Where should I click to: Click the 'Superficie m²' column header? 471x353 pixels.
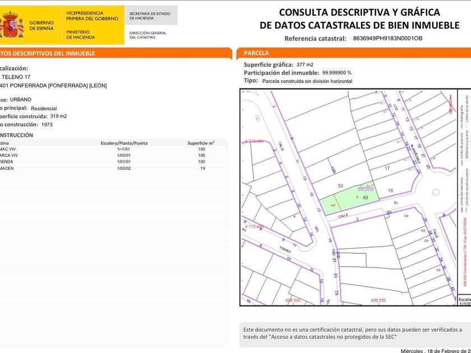pos(201,143)
